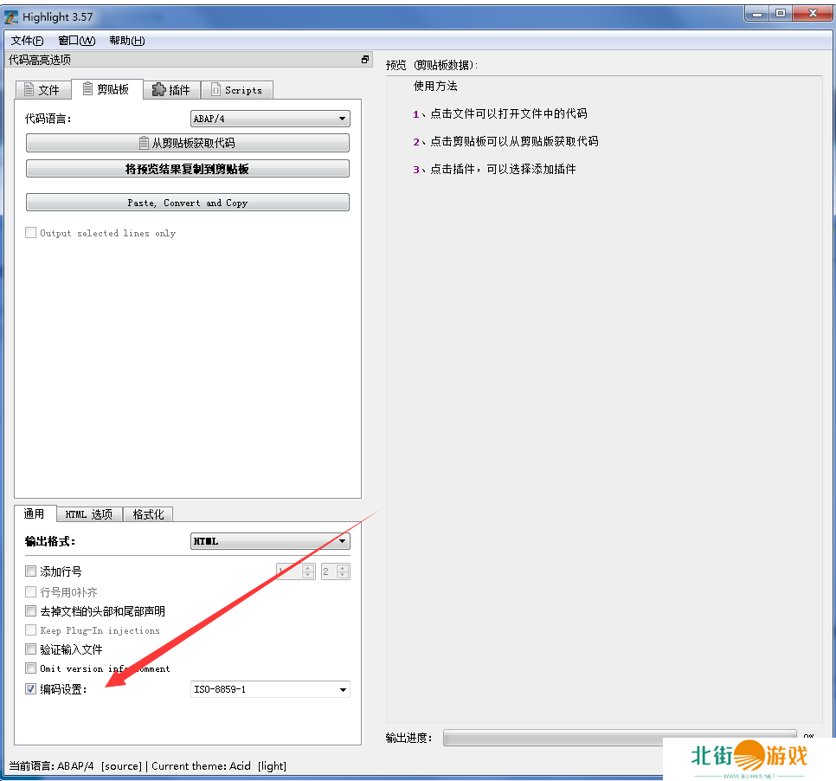
Task: Select the 格式化 tab
Action: [x=148, y=514]
